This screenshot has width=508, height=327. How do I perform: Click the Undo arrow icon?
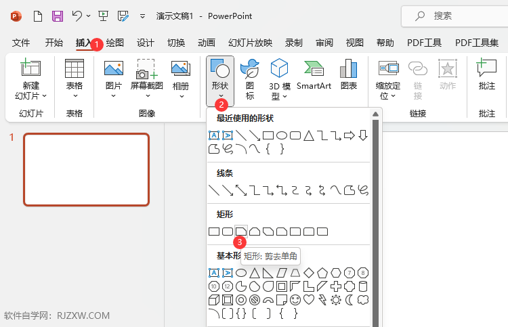click(x=77, y=16)
